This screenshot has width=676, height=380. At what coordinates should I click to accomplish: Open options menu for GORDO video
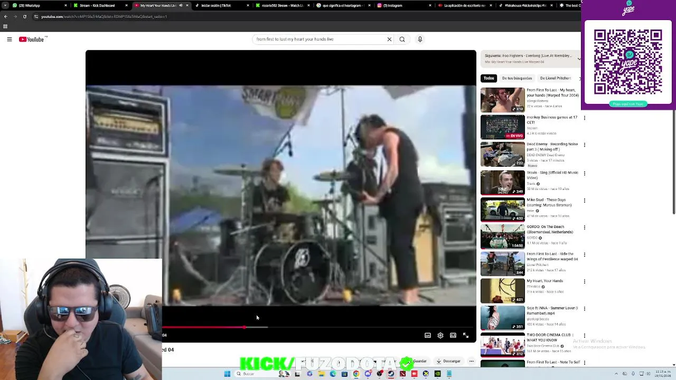click(584, 227)
